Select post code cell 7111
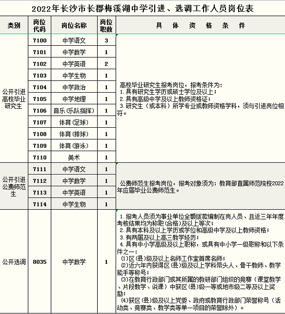 click(x=40, y=169)
